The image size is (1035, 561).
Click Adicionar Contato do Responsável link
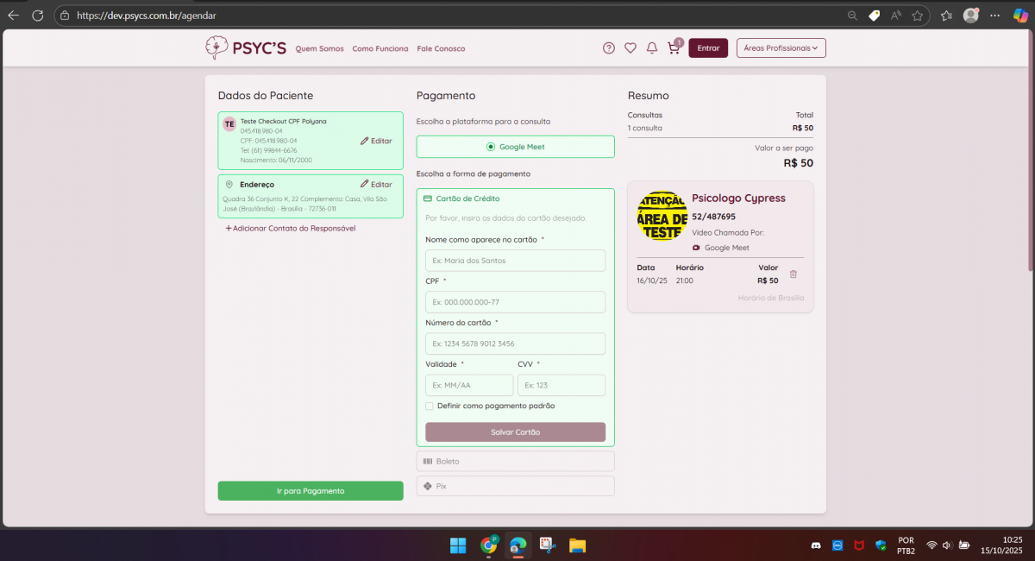pos(291,229)
